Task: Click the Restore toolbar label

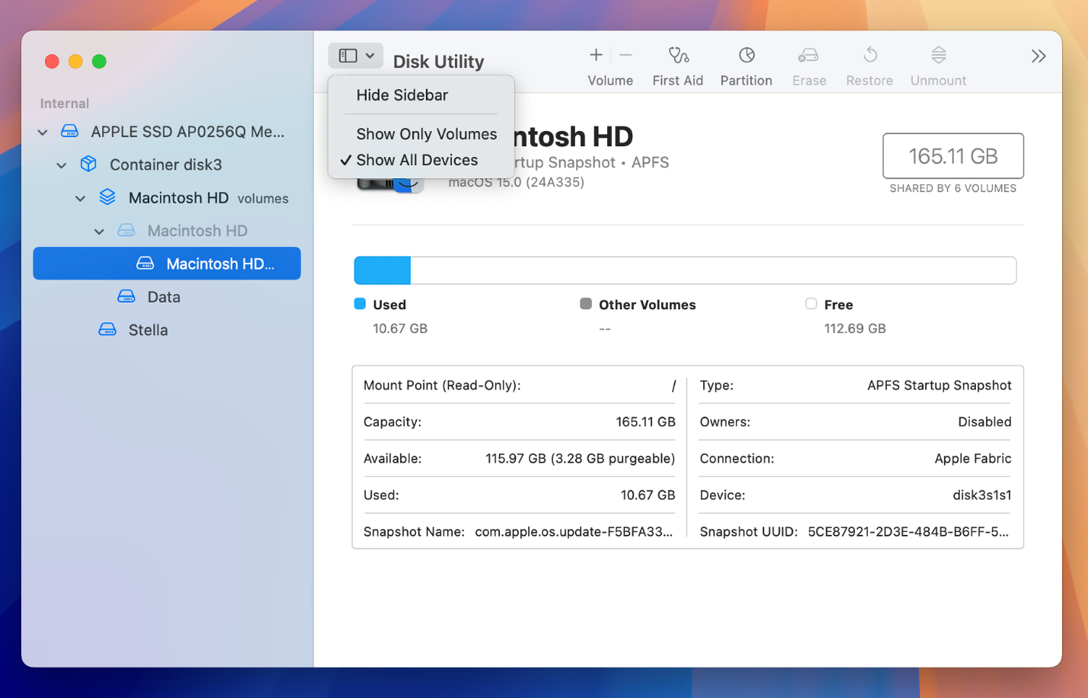Action: [x=870, y=81]
